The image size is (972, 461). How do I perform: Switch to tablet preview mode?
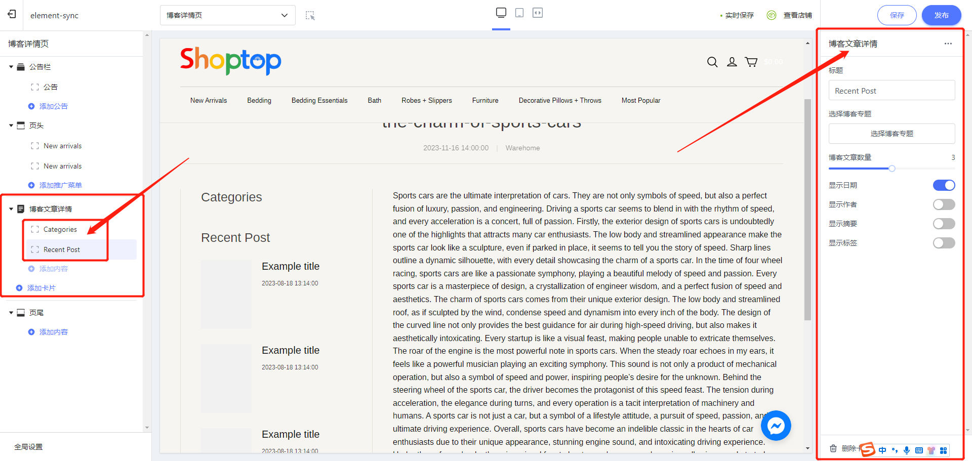(x=519, y=13)
